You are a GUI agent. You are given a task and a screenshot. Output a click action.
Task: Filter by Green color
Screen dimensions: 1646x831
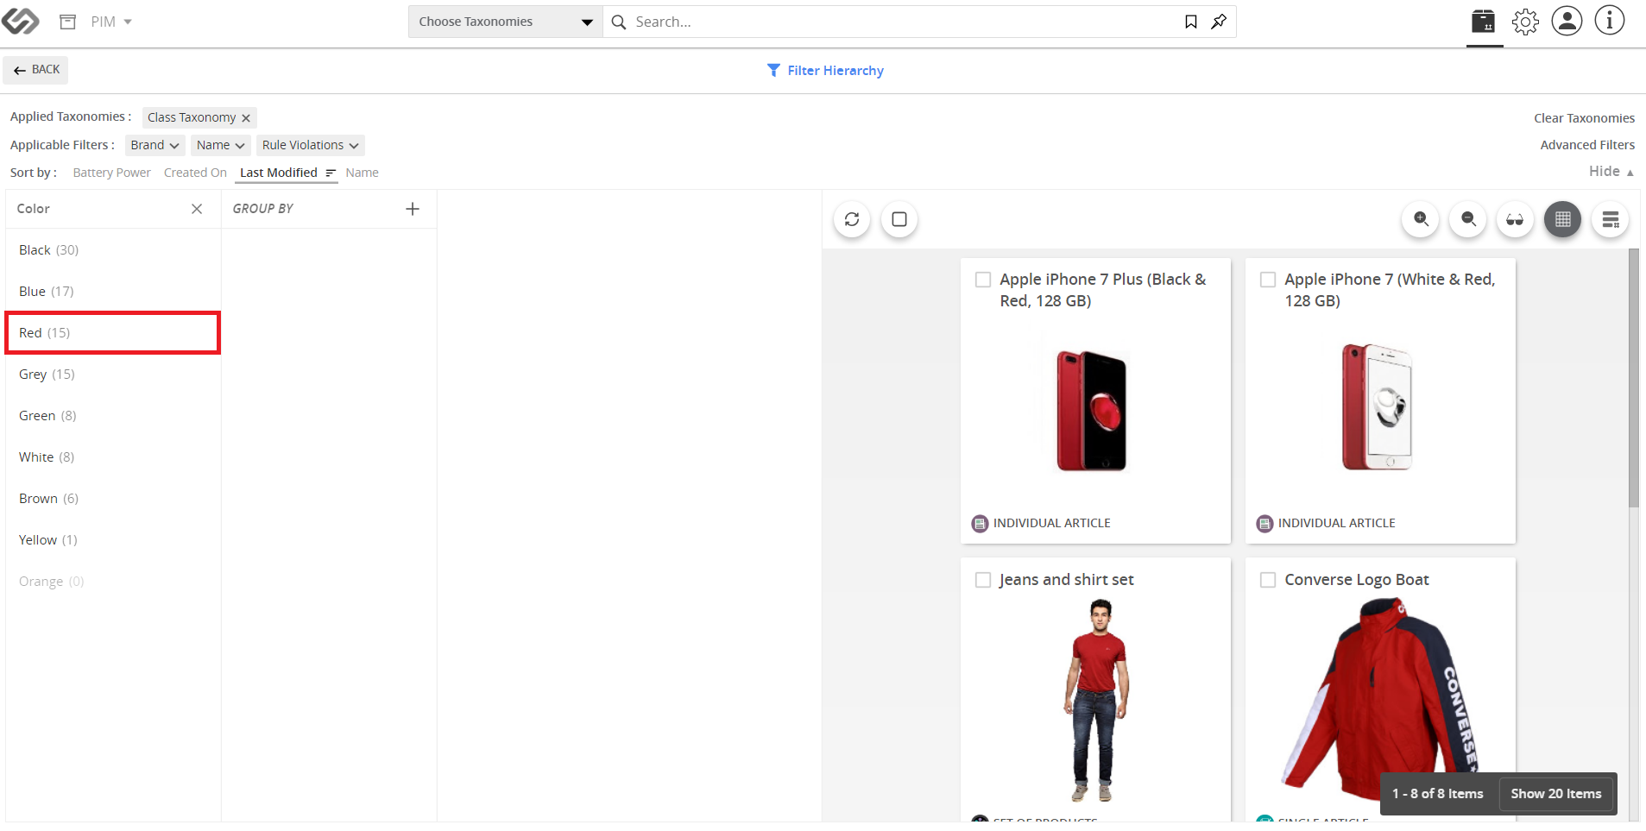coord(113,416)
